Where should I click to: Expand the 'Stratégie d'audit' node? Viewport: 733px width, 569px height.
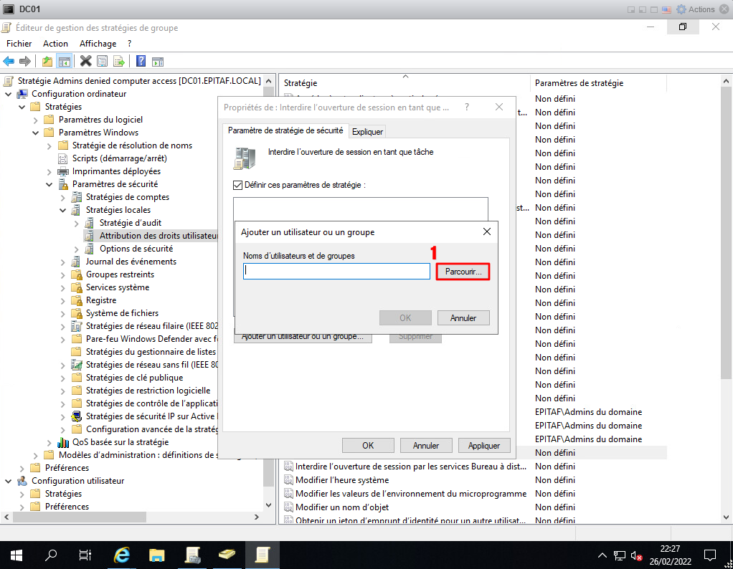(x=76, y=223)
